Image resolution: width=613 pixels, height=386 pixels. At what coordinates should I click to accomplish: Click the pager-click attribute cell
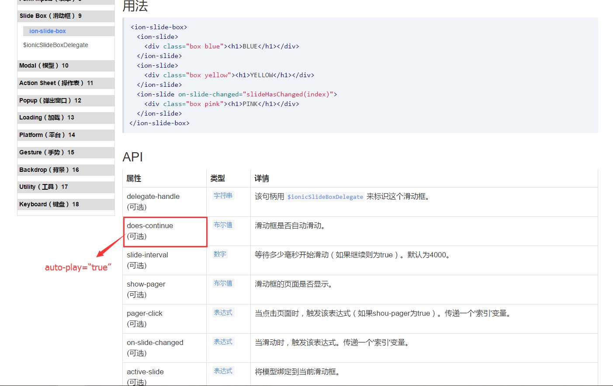click(x=164, y=319)
